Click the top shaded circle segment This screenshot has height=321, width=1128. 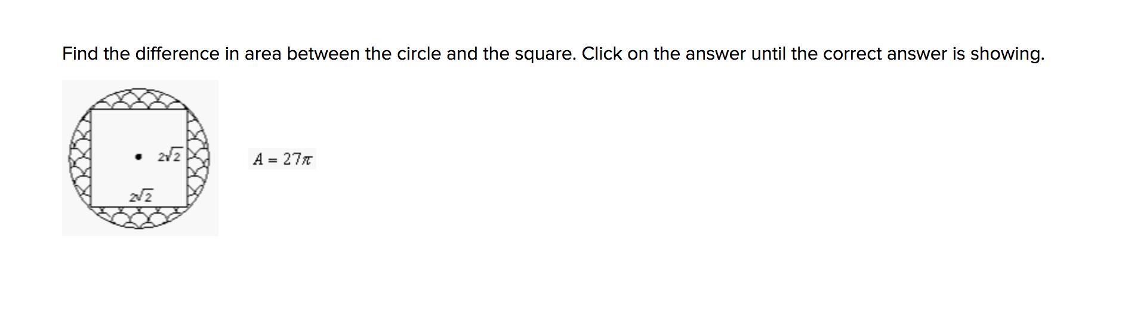click(140, 98)
